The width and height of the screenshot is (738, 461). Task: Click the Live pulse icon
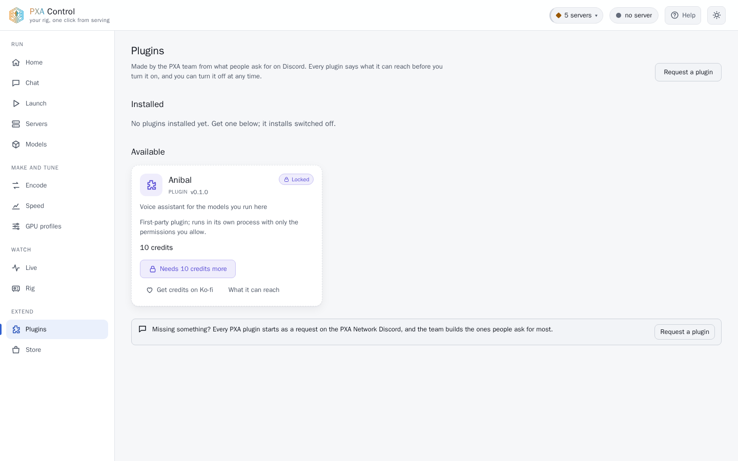(16, 268)
